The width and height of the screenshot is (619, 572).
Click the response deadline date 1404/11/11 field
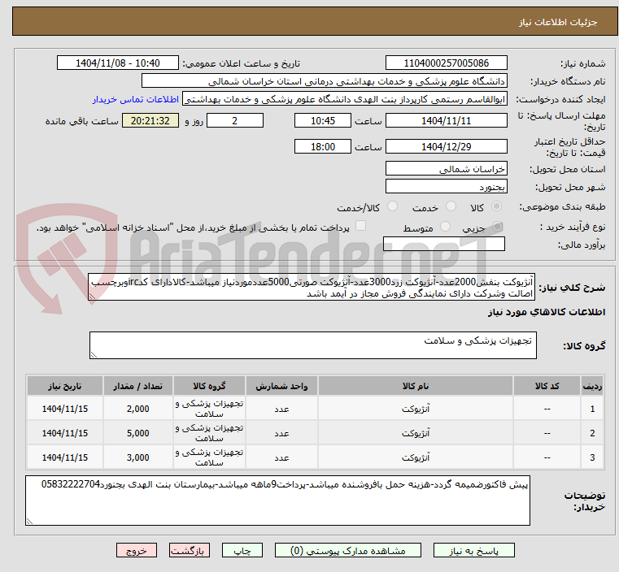(446, 120)
